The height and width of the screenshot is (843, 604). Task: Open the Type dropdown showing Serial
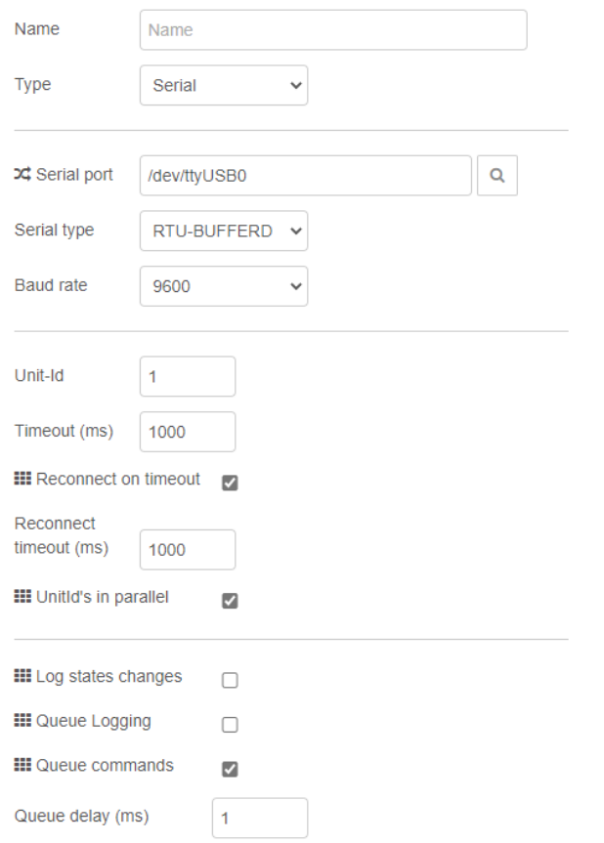tap(224, 85)
